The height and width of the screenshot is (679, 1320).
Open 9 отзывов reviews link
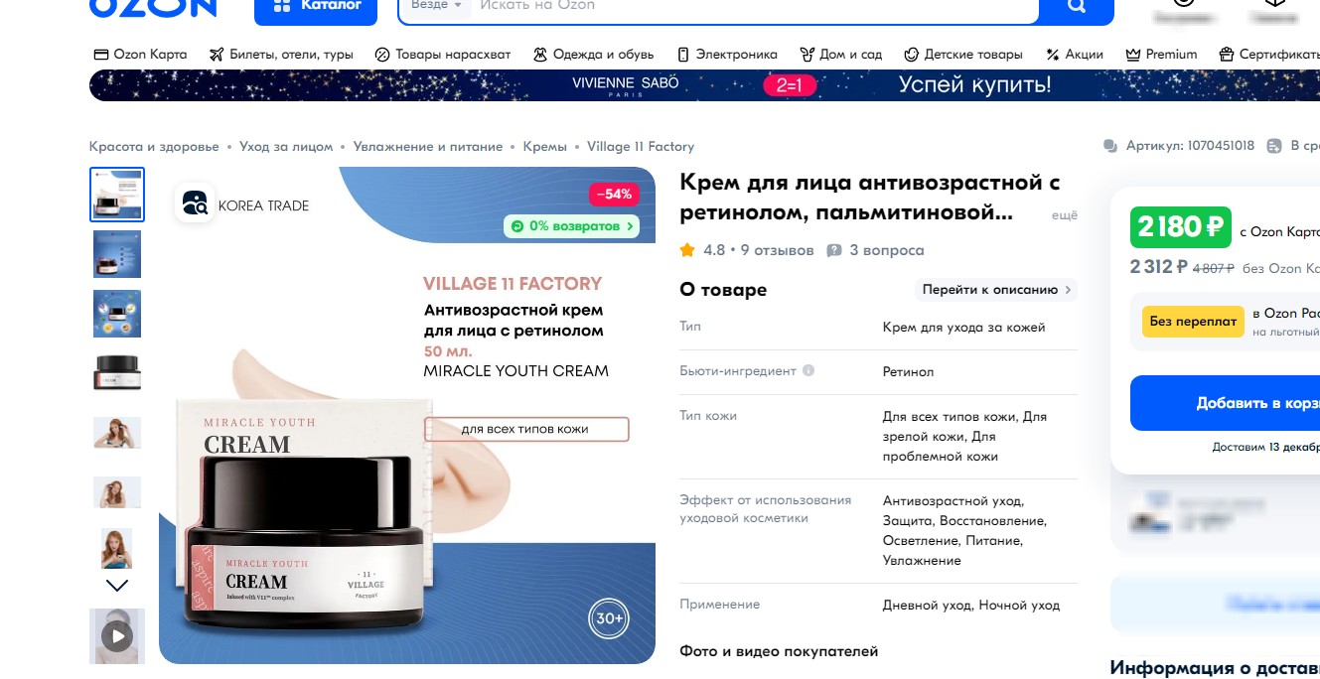[x=776, y=250]
